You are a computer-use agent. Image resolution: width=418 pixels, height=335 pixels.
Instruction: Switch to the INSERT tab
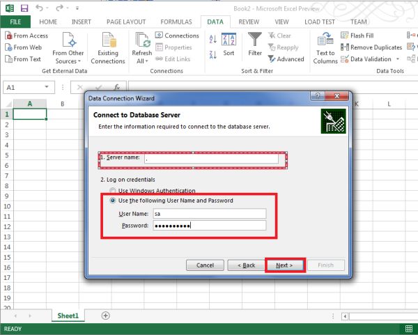[x=82, y=22]
